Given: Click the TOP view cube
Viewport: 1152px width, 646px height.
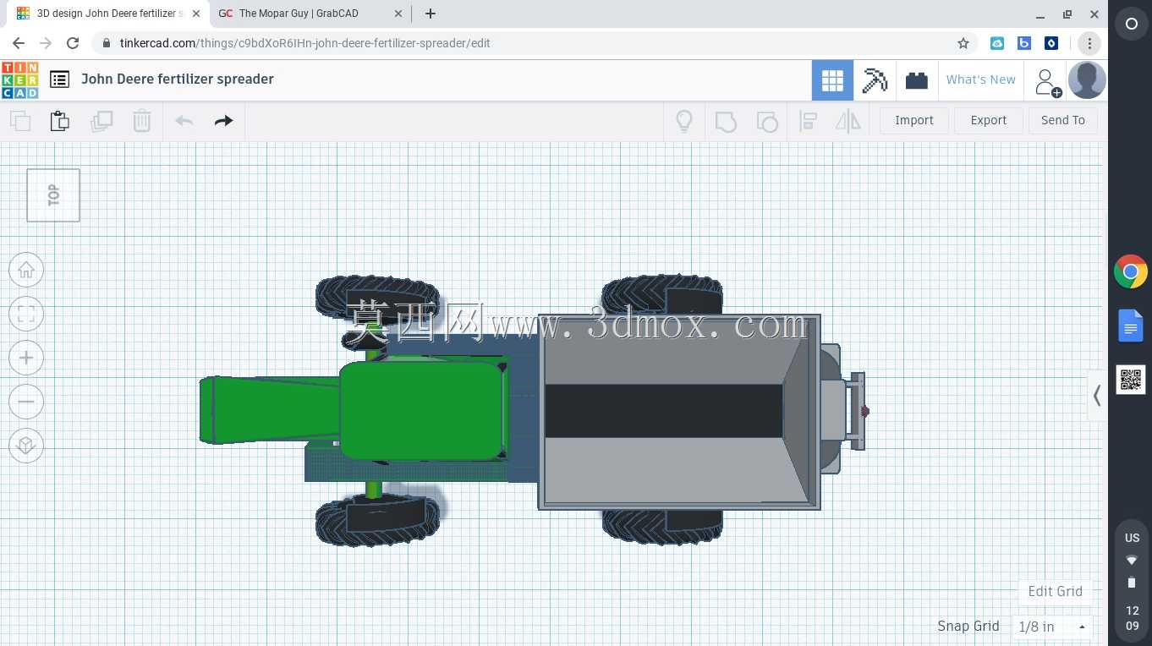Looking at the screenshot, I should (x=53, y=195).
